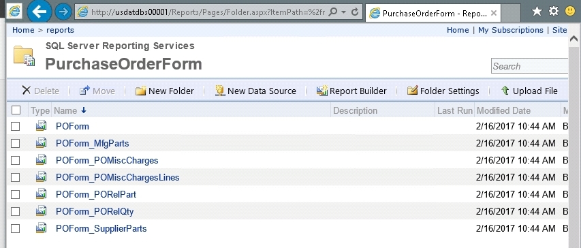Click the POForm row modified date
The width and height of the screenshot is (581, 248).
(516, 127)
